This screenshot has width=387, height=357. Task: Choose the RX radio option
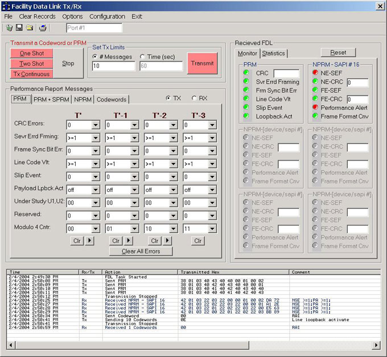click(194, 99)
